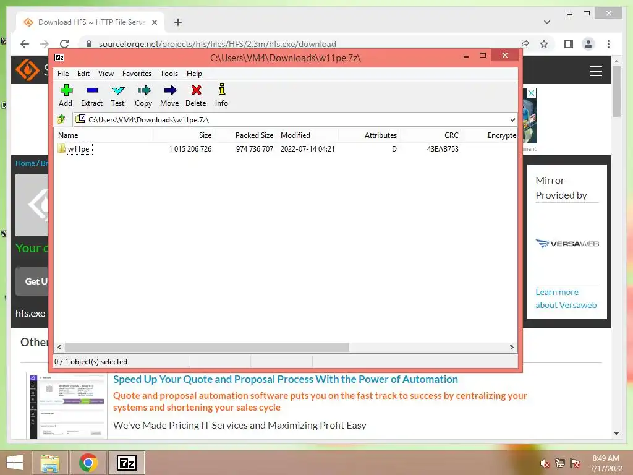This screenshot has height=475, width=633.
Task: Toggle Chrome side panel icon
Action: (569, 44)
